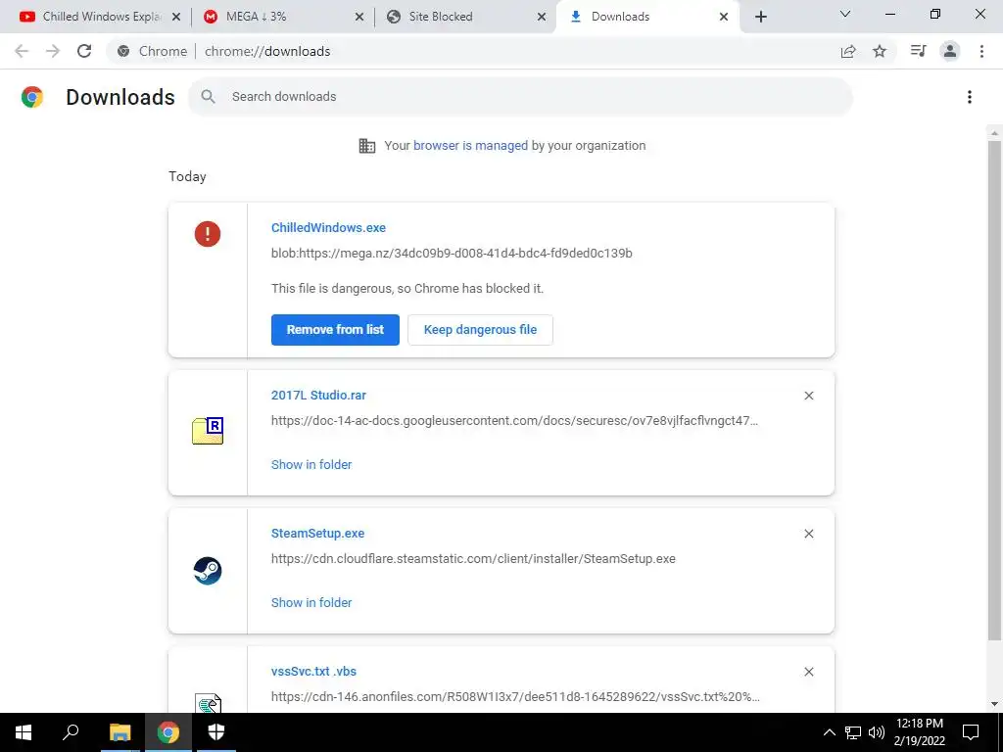The width and height of the screenshot is (1003, 752).
Task: Click Remove from list button
Action: click(335, 330)
